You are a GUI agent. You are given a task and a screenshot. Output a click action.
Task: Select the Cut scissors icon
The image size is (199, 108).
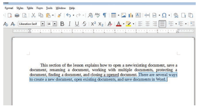[33, 15]
